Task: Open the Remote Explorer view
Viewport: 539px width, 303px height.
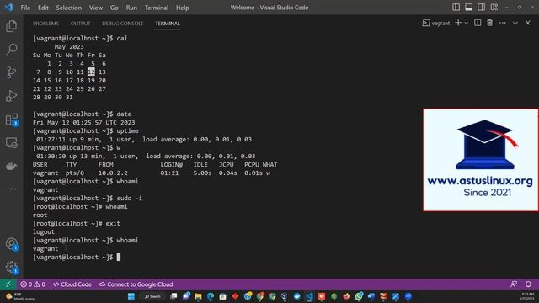Action: [11, 142]
